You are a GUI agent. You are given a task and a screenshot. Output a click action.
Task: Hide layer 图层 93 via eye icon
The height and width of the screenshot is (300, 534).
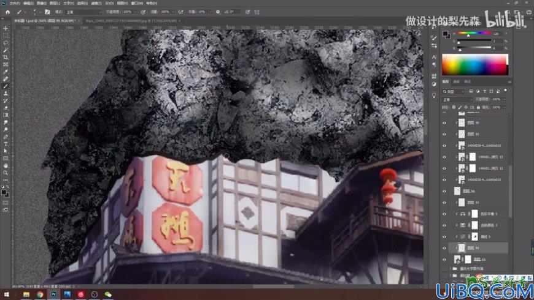(444, 203)
